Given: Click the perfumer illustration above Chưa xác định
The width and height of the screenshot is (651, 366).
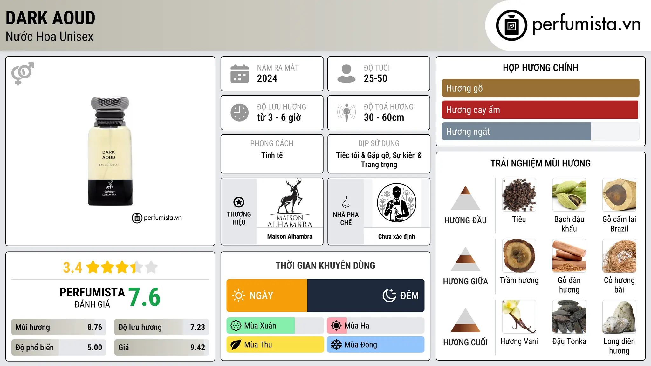Looking at the screenshot, I should pos(396,203).
